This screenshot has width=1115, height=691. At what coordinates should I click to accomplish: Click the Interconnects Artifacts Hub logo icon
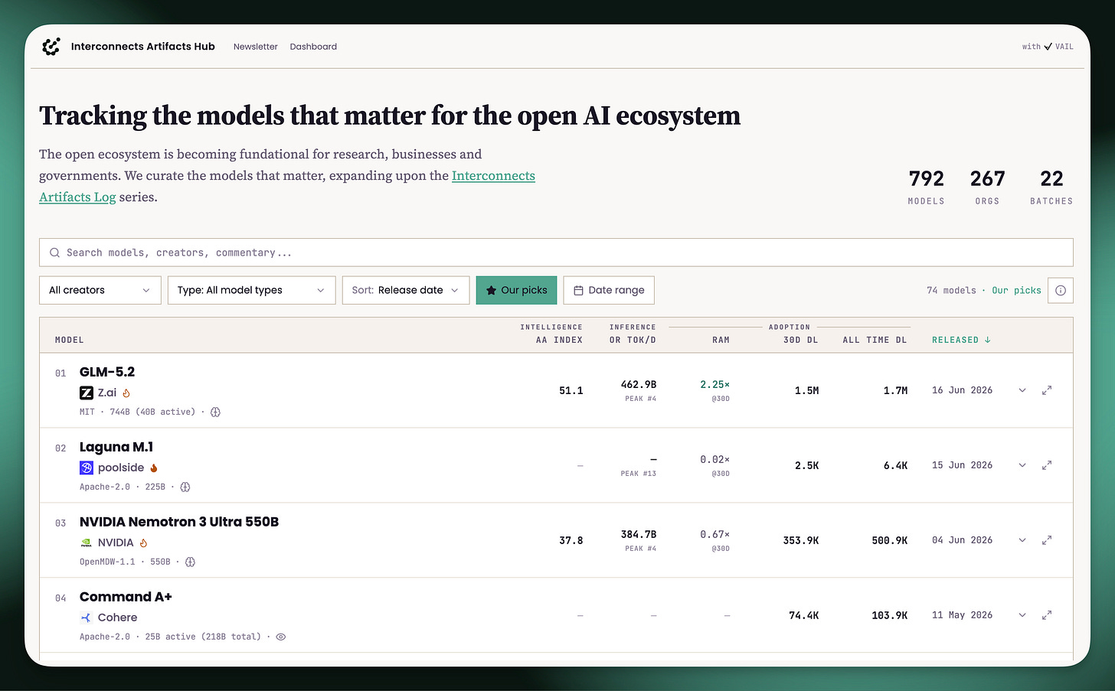pos(51,47)
